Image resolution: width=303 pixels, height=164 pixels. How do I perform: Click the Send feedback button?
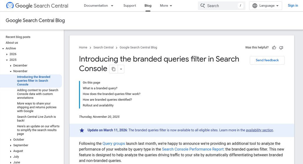pos(267,60)
